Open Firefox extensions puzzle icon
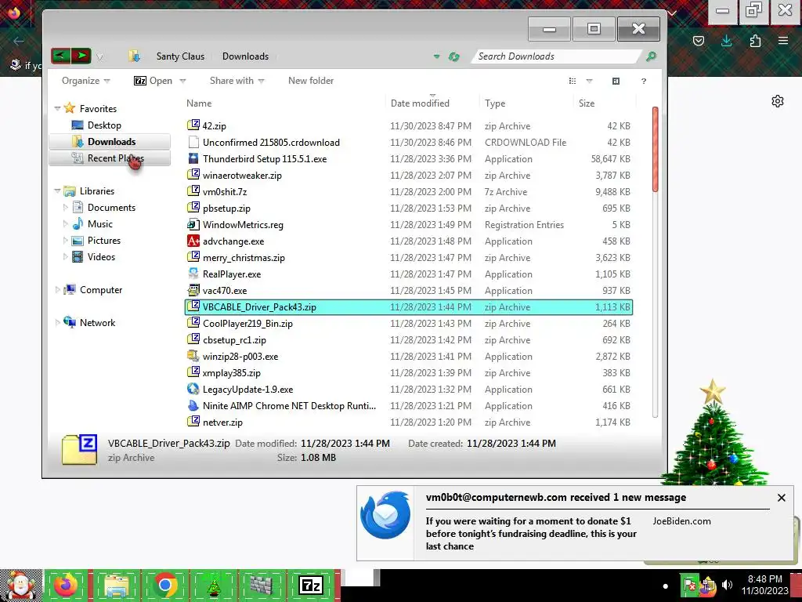The width and height of the screenshot is (802, 602). click(755, 41)
